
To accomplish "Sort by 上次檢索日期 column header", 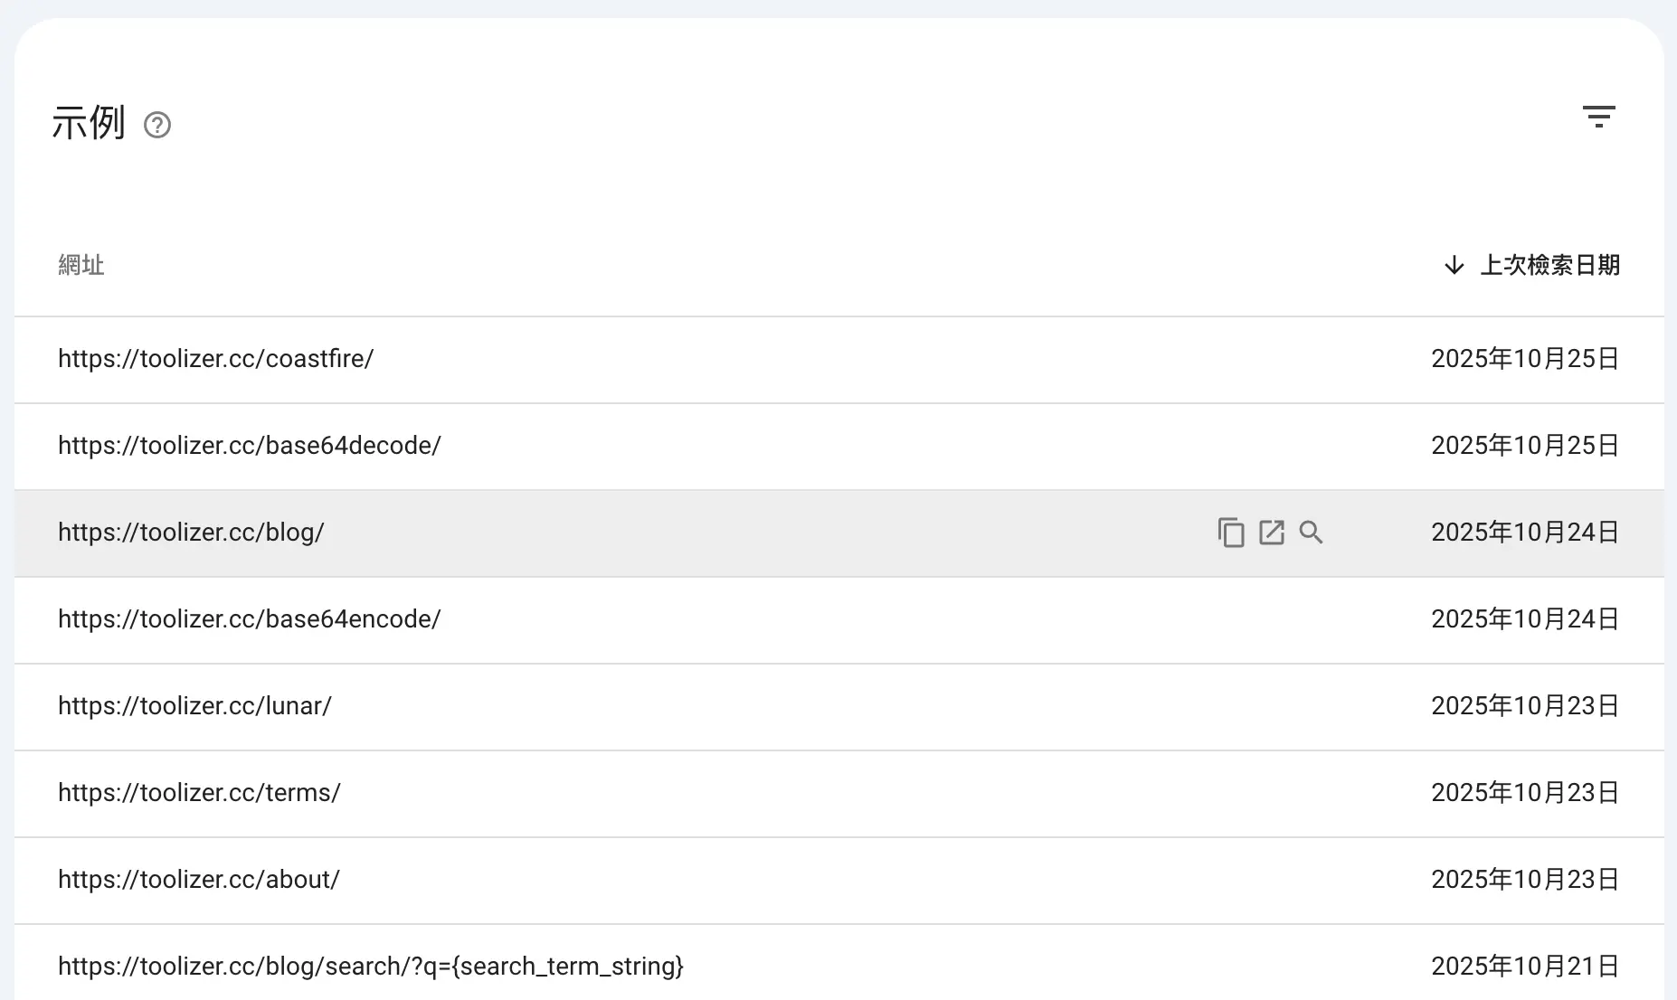I will click(x=1549, y=265).
